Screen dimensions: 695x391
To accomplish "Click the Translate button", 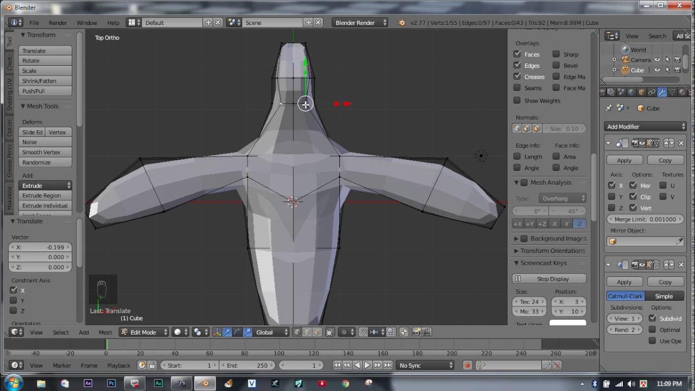I will (46, 51).
